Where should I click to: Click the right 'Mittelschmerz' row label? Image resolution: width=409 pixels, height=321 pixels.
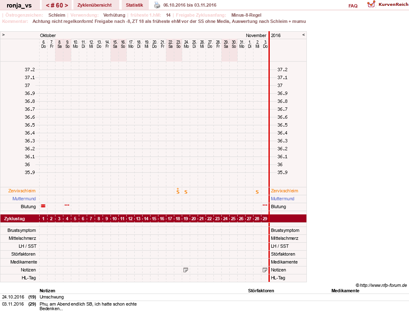point(285,238)
